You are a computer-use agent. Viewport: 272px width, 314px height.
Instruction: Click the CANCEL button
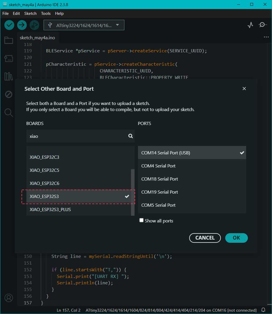205,238
